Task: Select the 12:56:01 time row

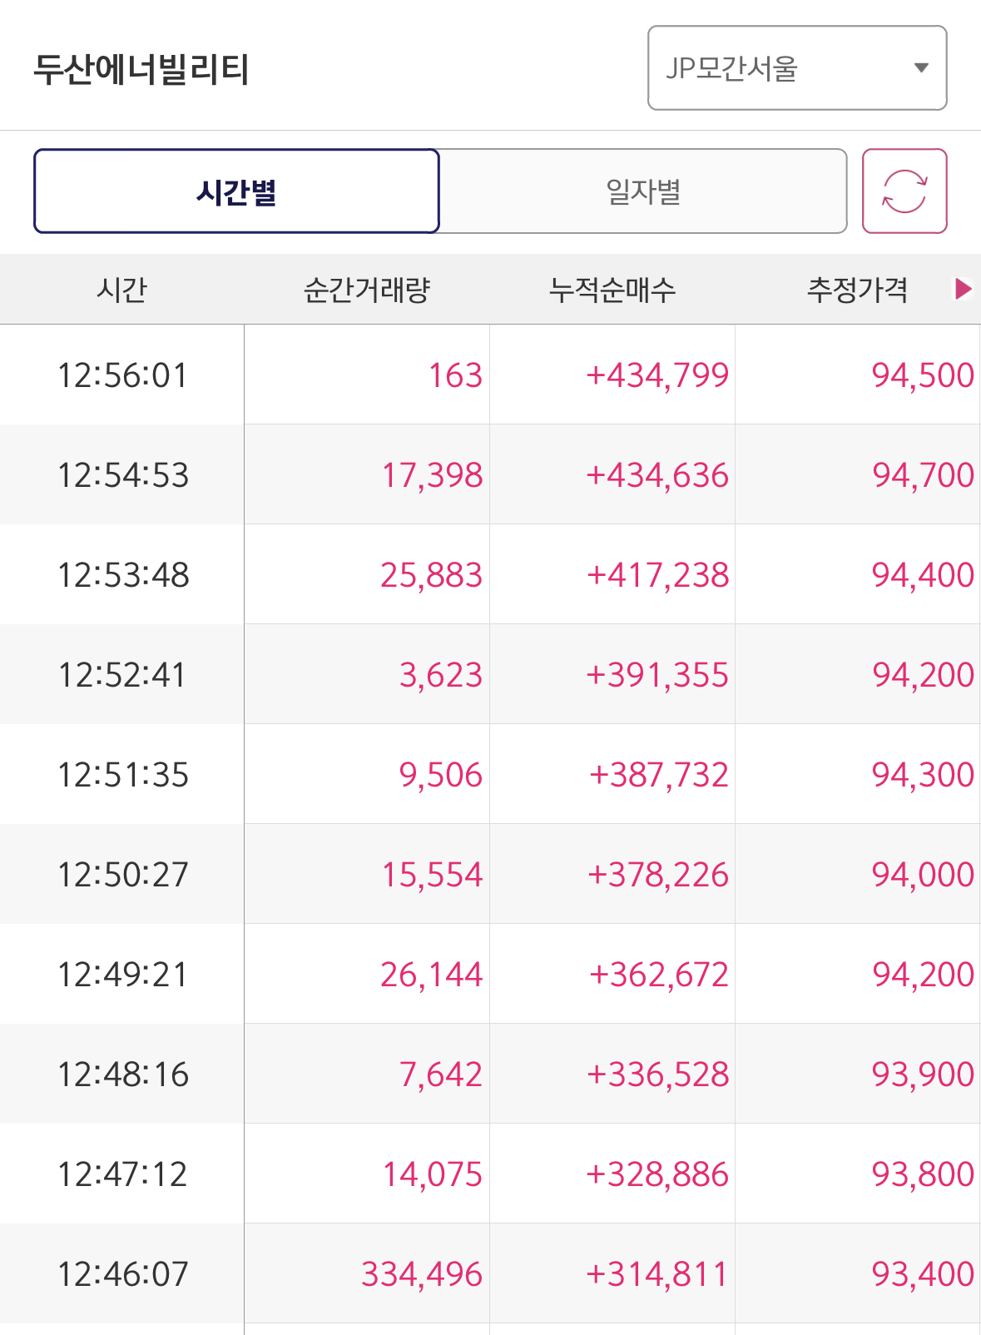Action: click(x=122, y=375)
